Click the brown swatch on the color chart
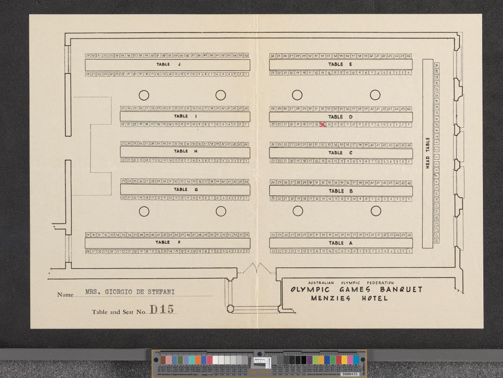This screenshot has width=503, height=378. (163, 360)
